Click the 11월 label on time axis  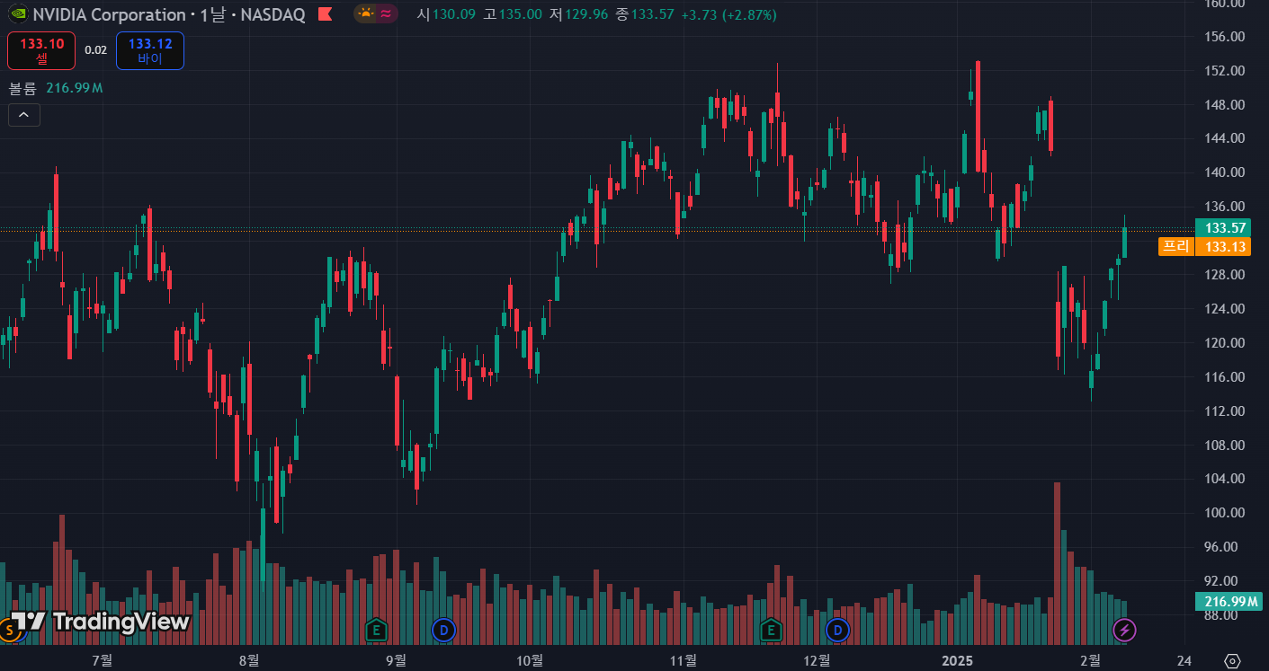click(684, 661)
